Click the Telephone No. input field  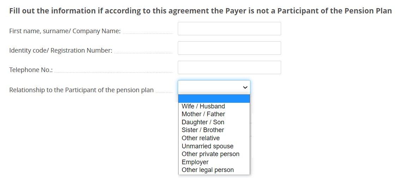229,67
